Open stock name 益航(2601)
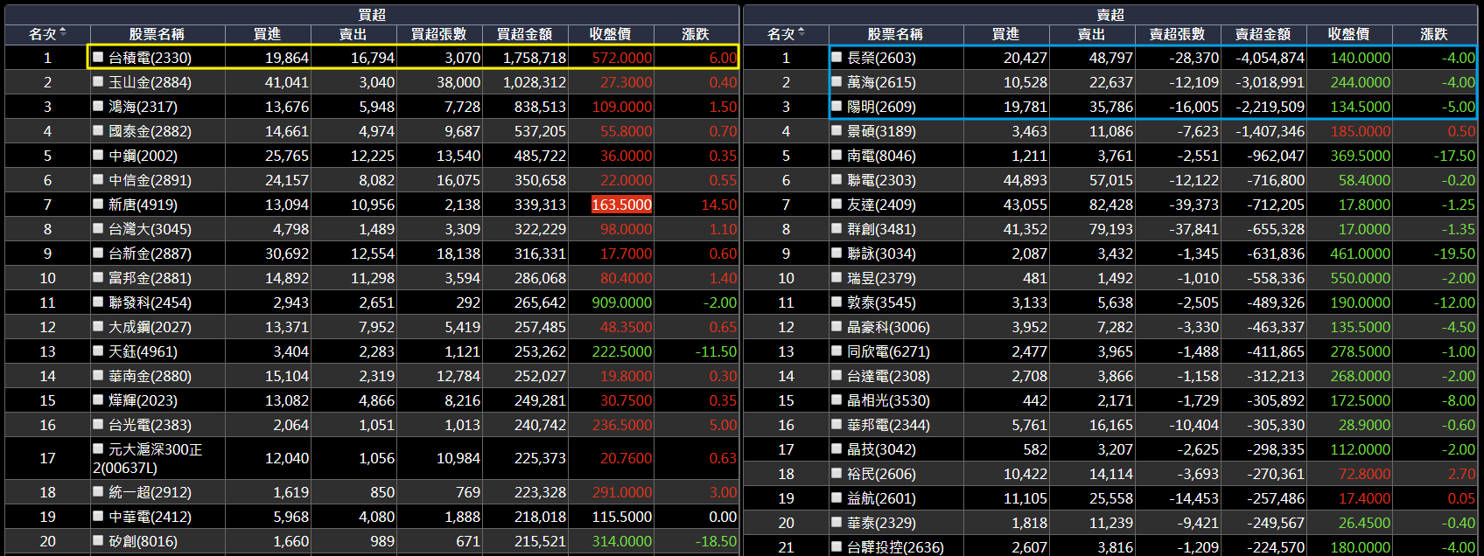 coord(881,498)
